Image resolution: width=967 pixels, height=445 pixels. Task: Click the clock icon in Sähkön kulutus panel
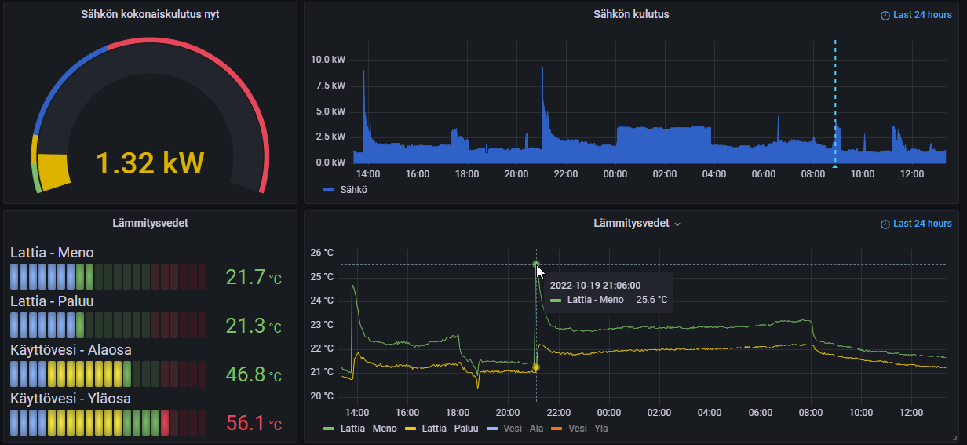click(x=885, y=16)
